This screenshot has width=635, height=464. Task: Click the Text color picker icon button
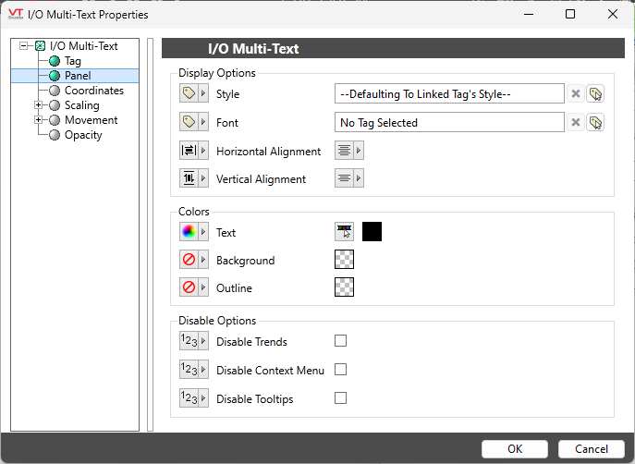[x=344, y=232]
